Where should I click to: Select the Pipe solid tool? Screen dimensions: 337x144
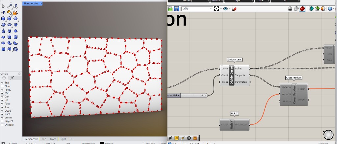click(9, 43)
